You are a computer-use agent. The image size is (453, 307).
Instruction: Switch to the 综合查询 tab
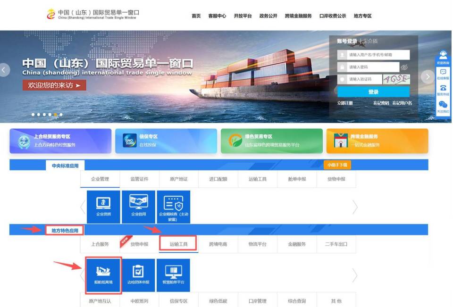297,301
